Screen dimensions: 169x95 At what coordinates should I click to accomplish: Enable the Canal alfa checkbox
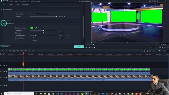pos(31,41)
